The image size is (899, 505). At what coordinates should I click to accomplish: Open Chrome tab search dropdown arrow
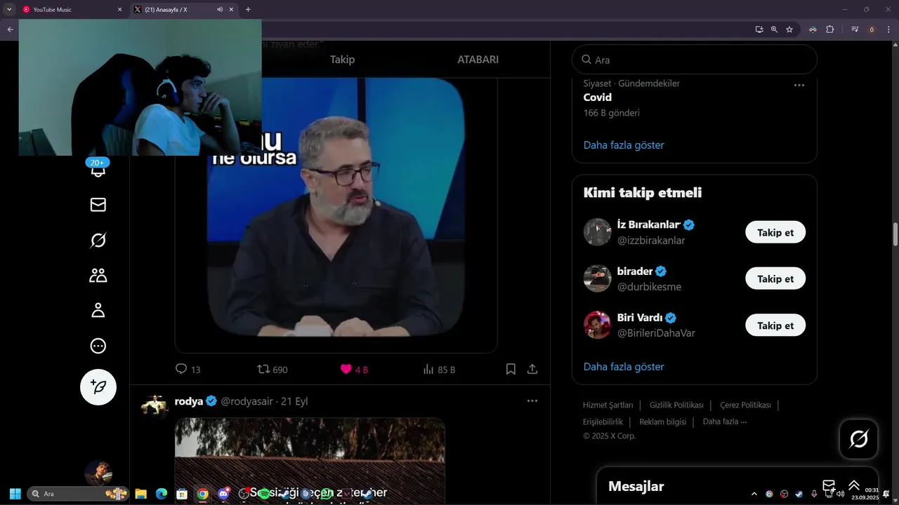point(9,10)
